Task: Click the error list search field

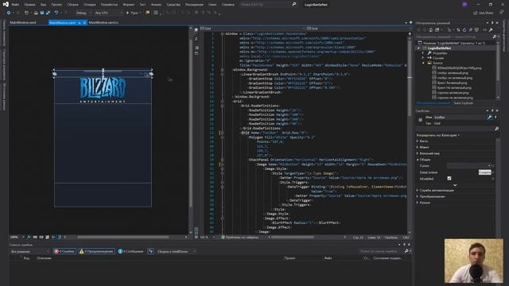Action: [381, 251]
